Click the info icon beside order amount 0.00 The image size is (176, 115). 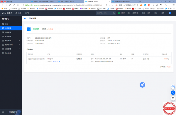point(168,59)
